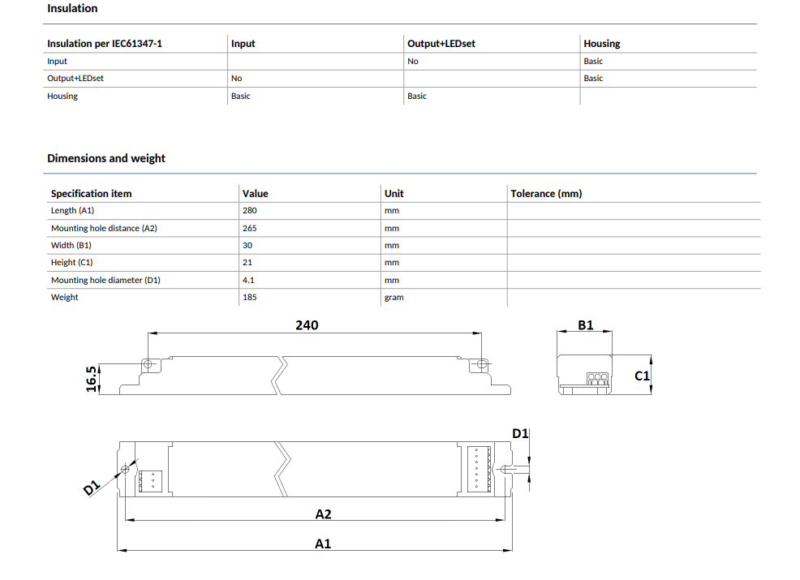This screenshot has width=800, height=580.
Task: Click the rotated "16.5" dimension label
Action: point(92,379)
